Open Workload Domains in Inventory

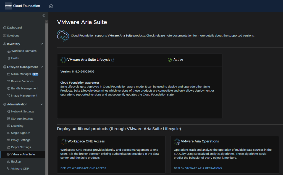click(x=24, y=51)
